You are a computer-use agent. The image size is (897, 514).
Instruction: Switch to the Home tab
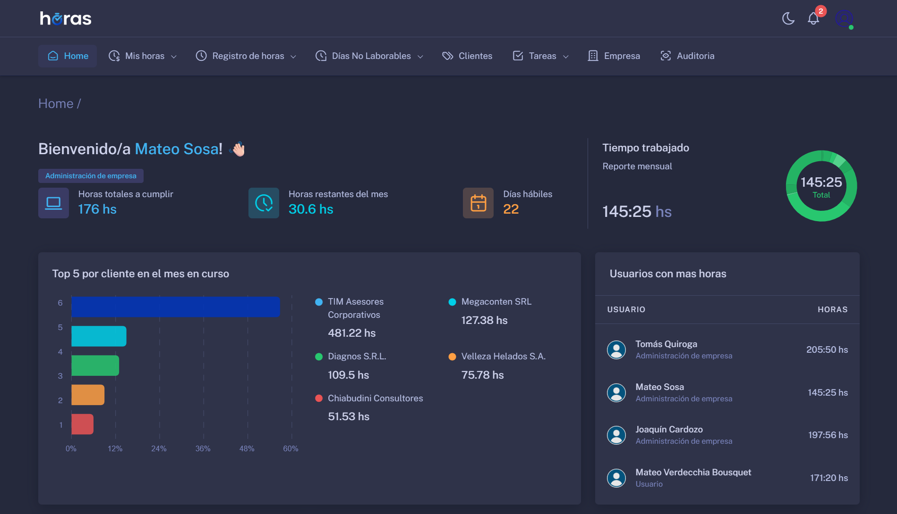coord(68,56)
